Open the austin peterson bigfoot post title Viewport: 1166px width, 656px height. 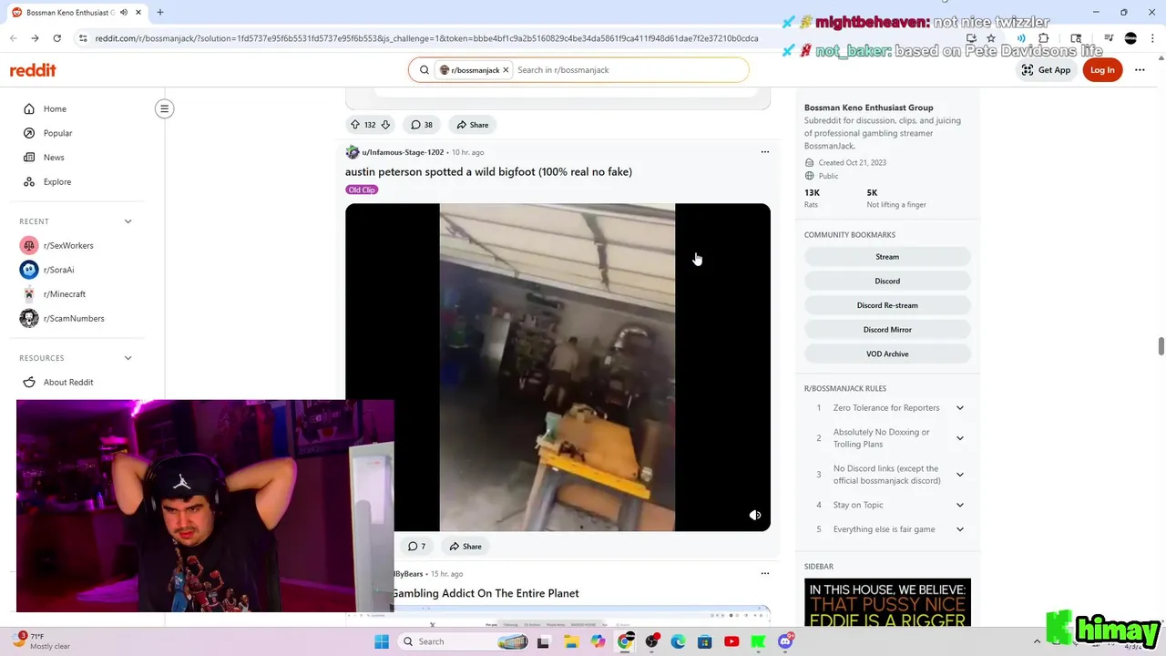click(488, 171)
